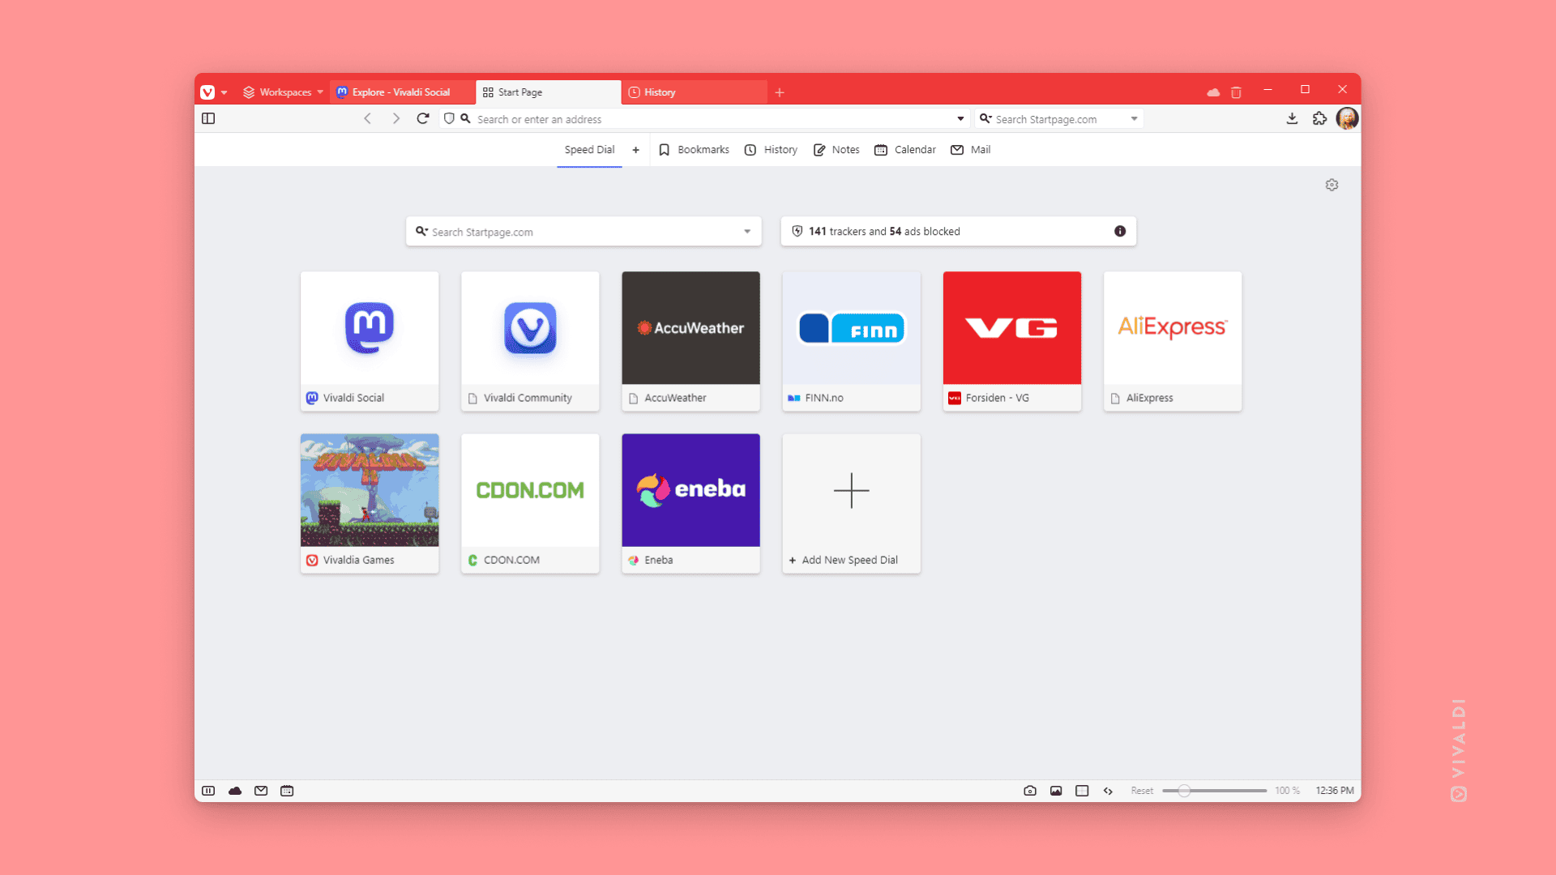Image resolution: width=1556 pixels, height=875 pixels.
Task: Expand start page search dropdown arrow
Action: [x=747, y=232]
